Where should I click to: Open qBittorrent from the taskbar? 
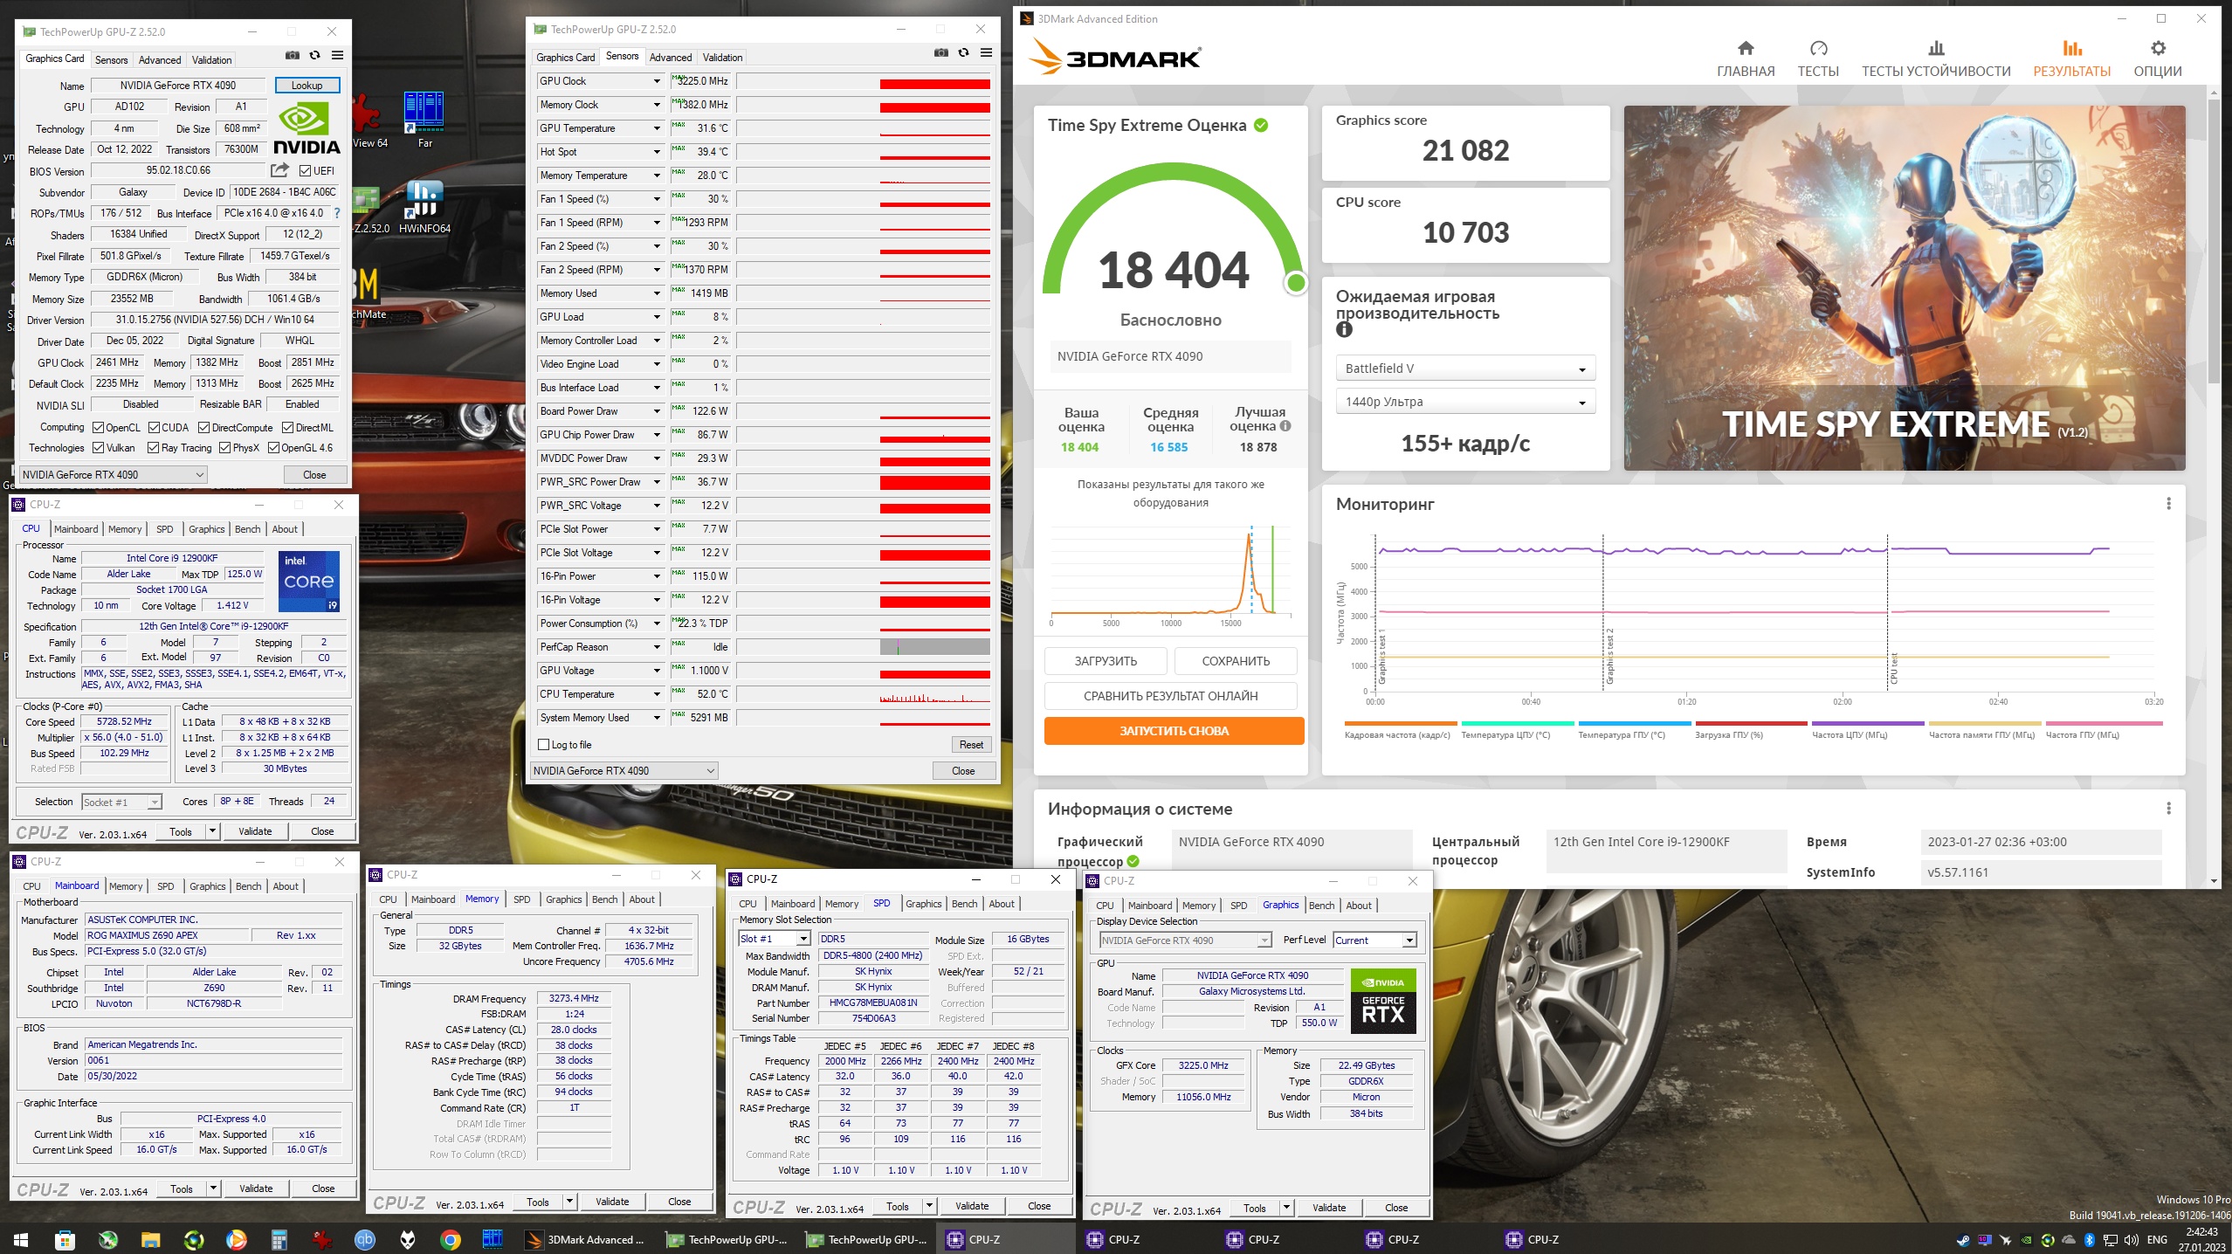(364, 1239)
